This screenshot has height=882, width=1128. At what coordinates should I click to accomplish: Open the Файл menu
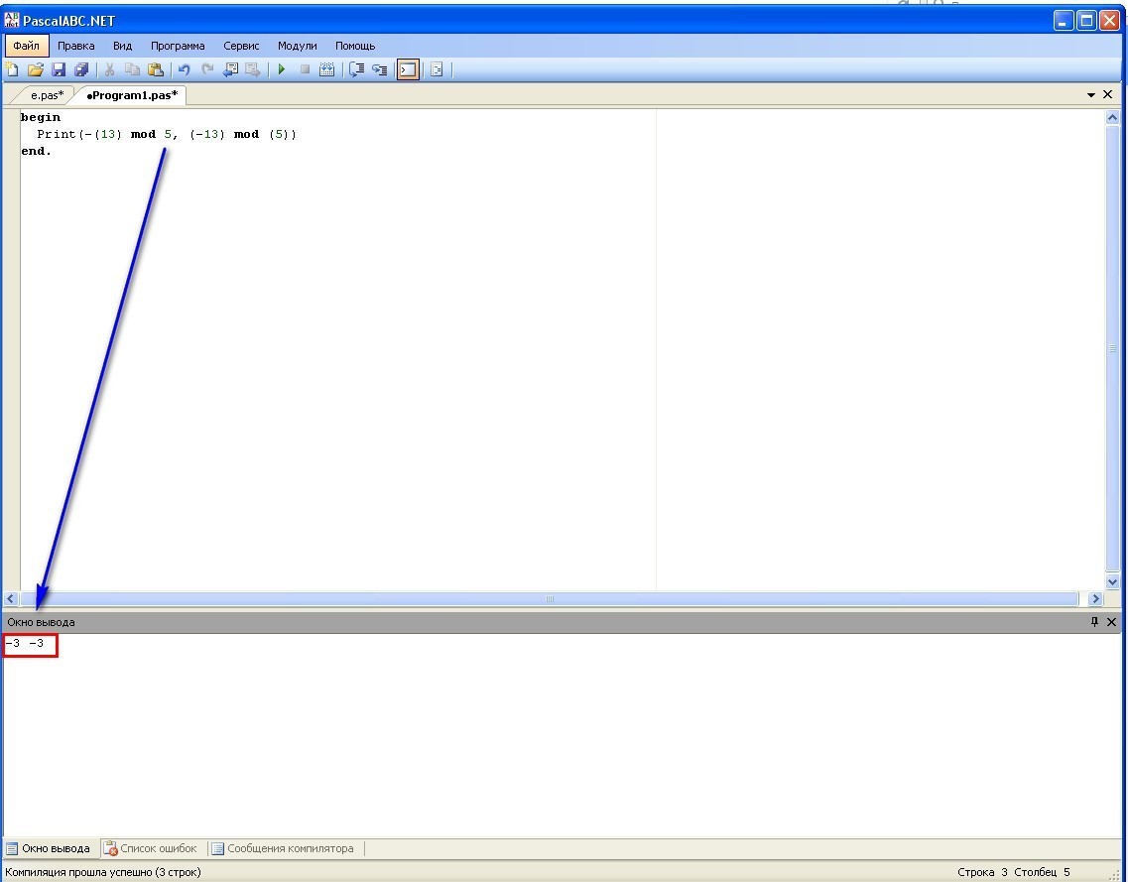(27, 46)
